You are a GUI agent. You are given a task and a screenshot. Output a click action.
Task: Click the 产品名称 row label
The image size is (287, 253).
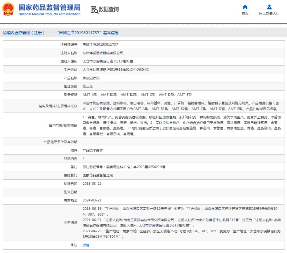click(70, 78)
